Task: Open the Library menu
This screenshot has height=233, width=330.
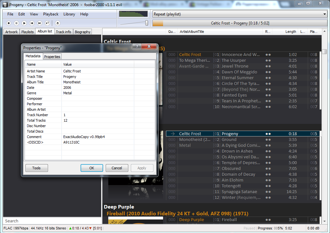Action: point(69,14)
